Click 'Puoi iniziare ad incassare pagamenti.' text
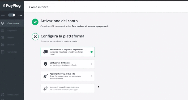 click(90, 26)
